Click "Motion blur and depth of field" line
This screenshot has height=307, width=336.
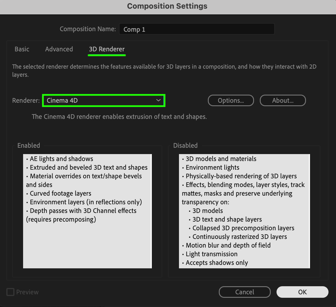pos(228,245)
